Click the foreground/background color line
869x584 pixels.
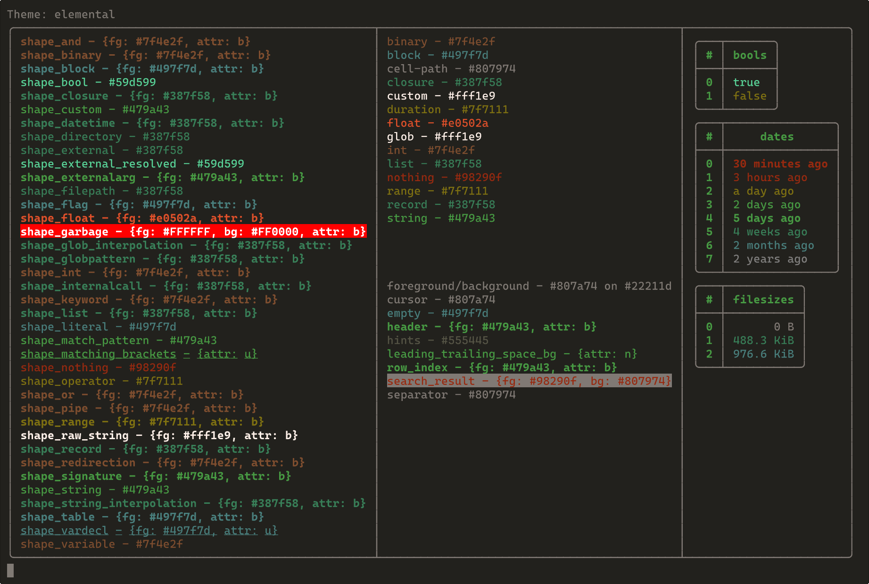click(530, 286)
